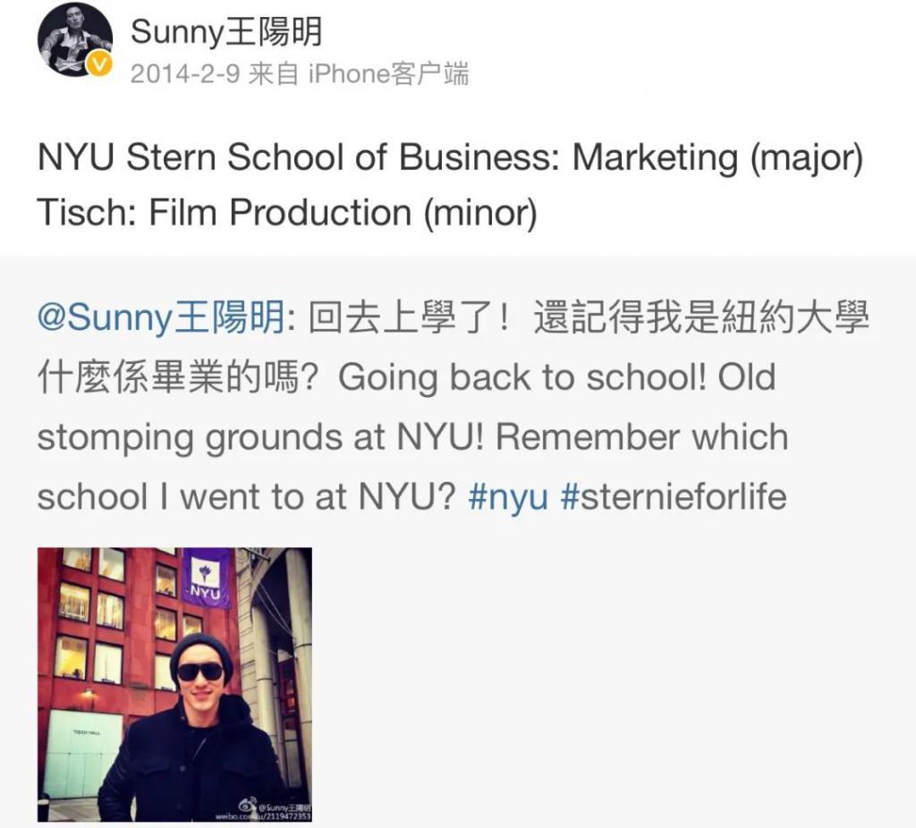Screen dimensions: 916x828
Task: Click the Tisch: Film Production (minor) line
Action: [x=286, y=213]
